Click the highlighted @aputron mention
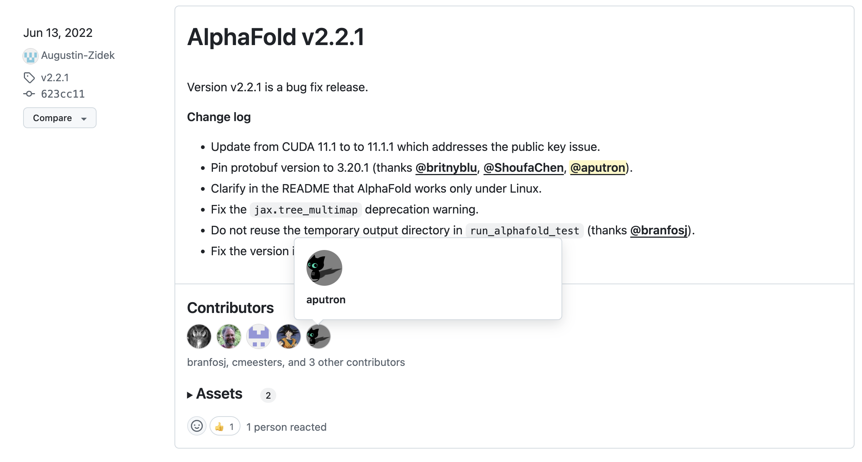The width and height of the screenshot is (862, 462). coord(598,168)
